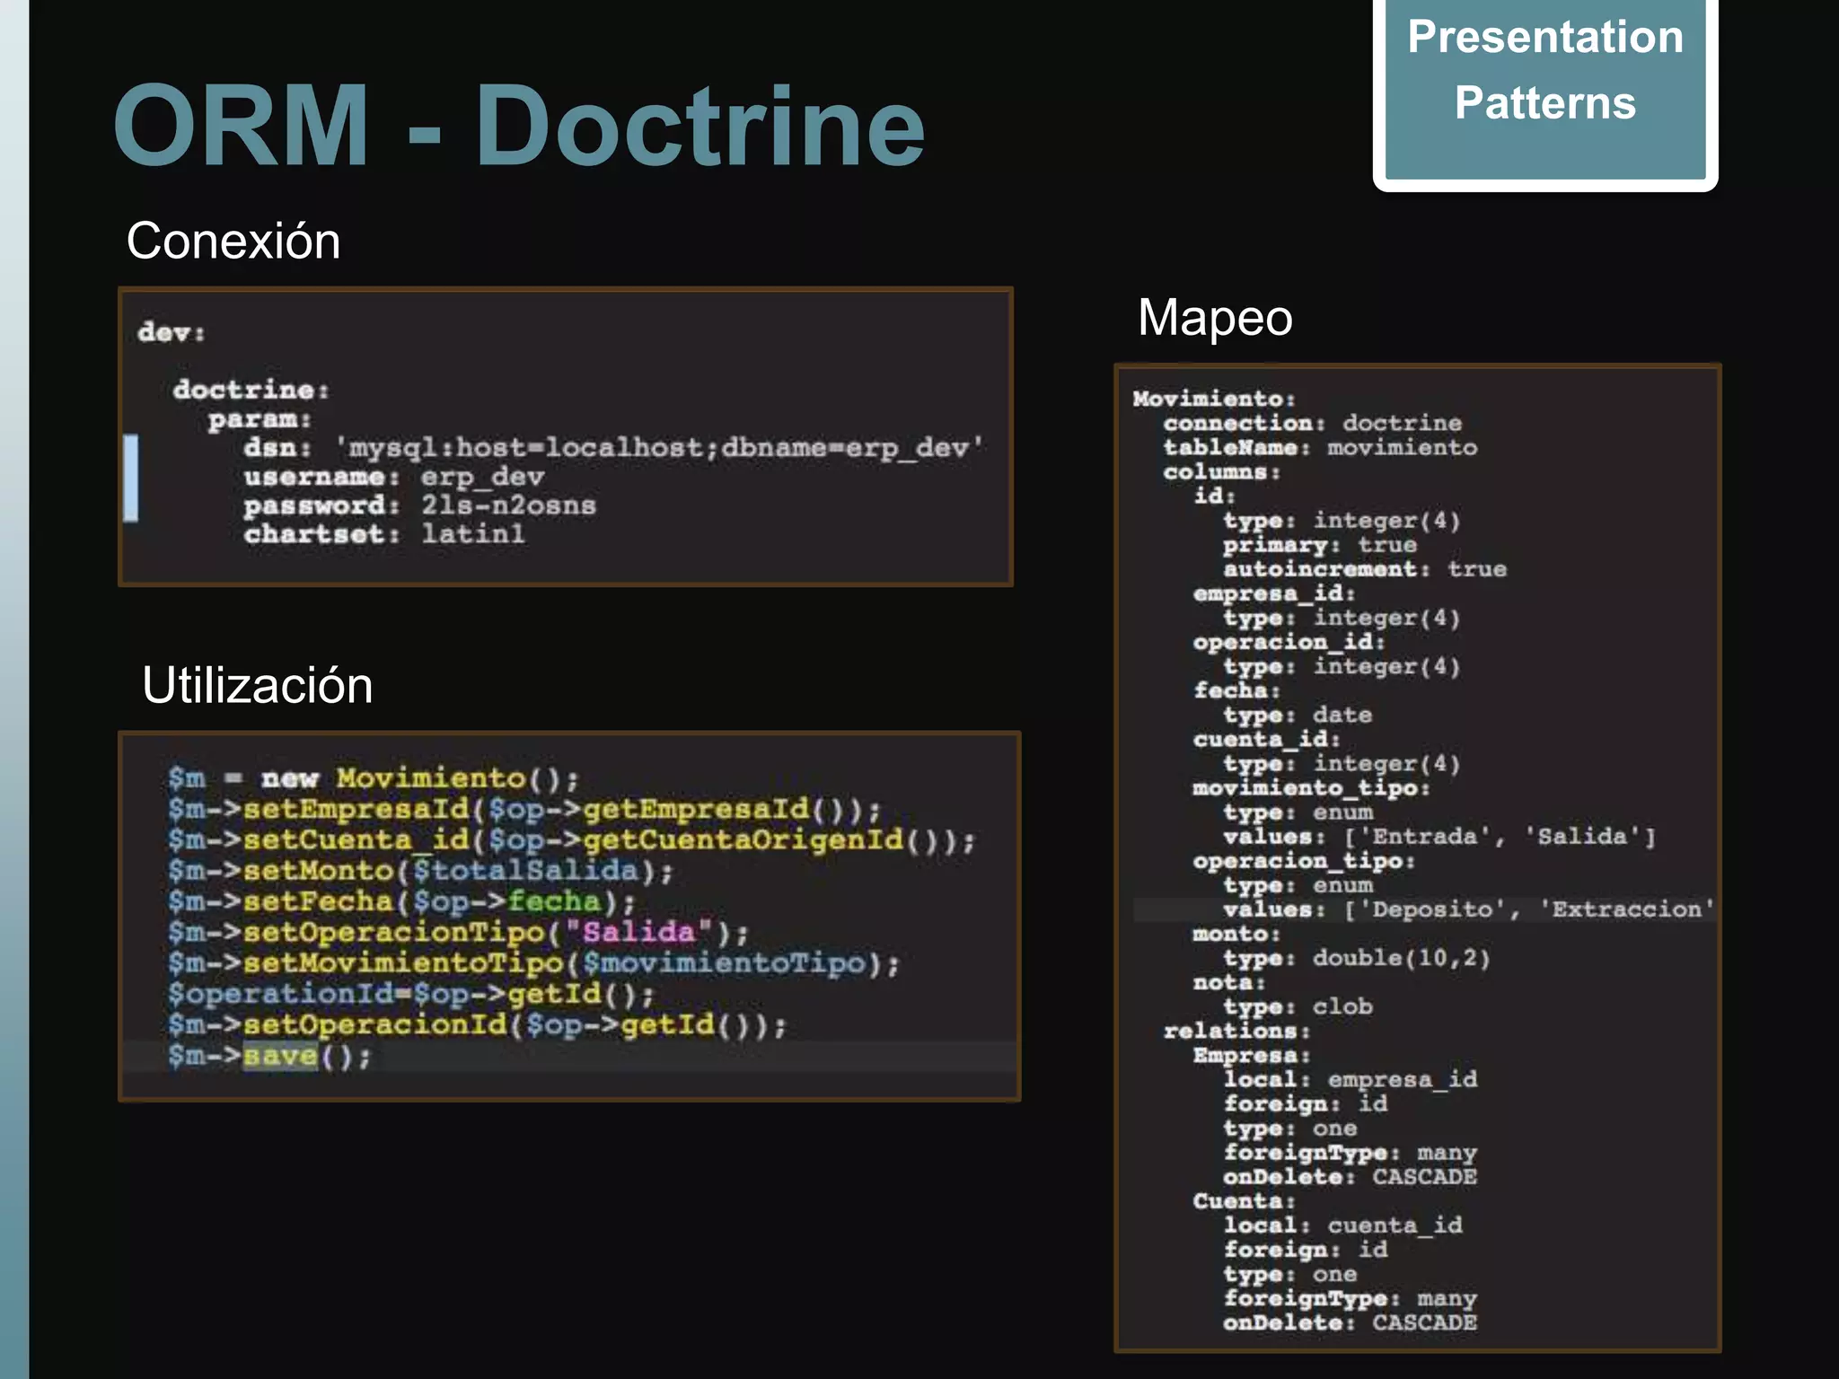Click the setFecha($op->fecha) line
This screenshot has width=1839, height=1379.
401,901
